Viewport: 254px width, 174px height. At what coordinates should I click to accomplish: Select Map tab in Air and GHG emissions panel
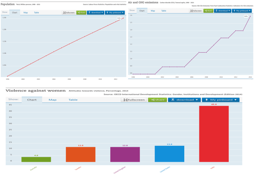[x=153, y=11]
